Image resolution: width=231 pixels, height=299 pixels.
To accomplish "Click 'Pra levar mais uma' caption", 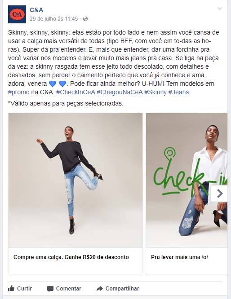I will 179,257.
